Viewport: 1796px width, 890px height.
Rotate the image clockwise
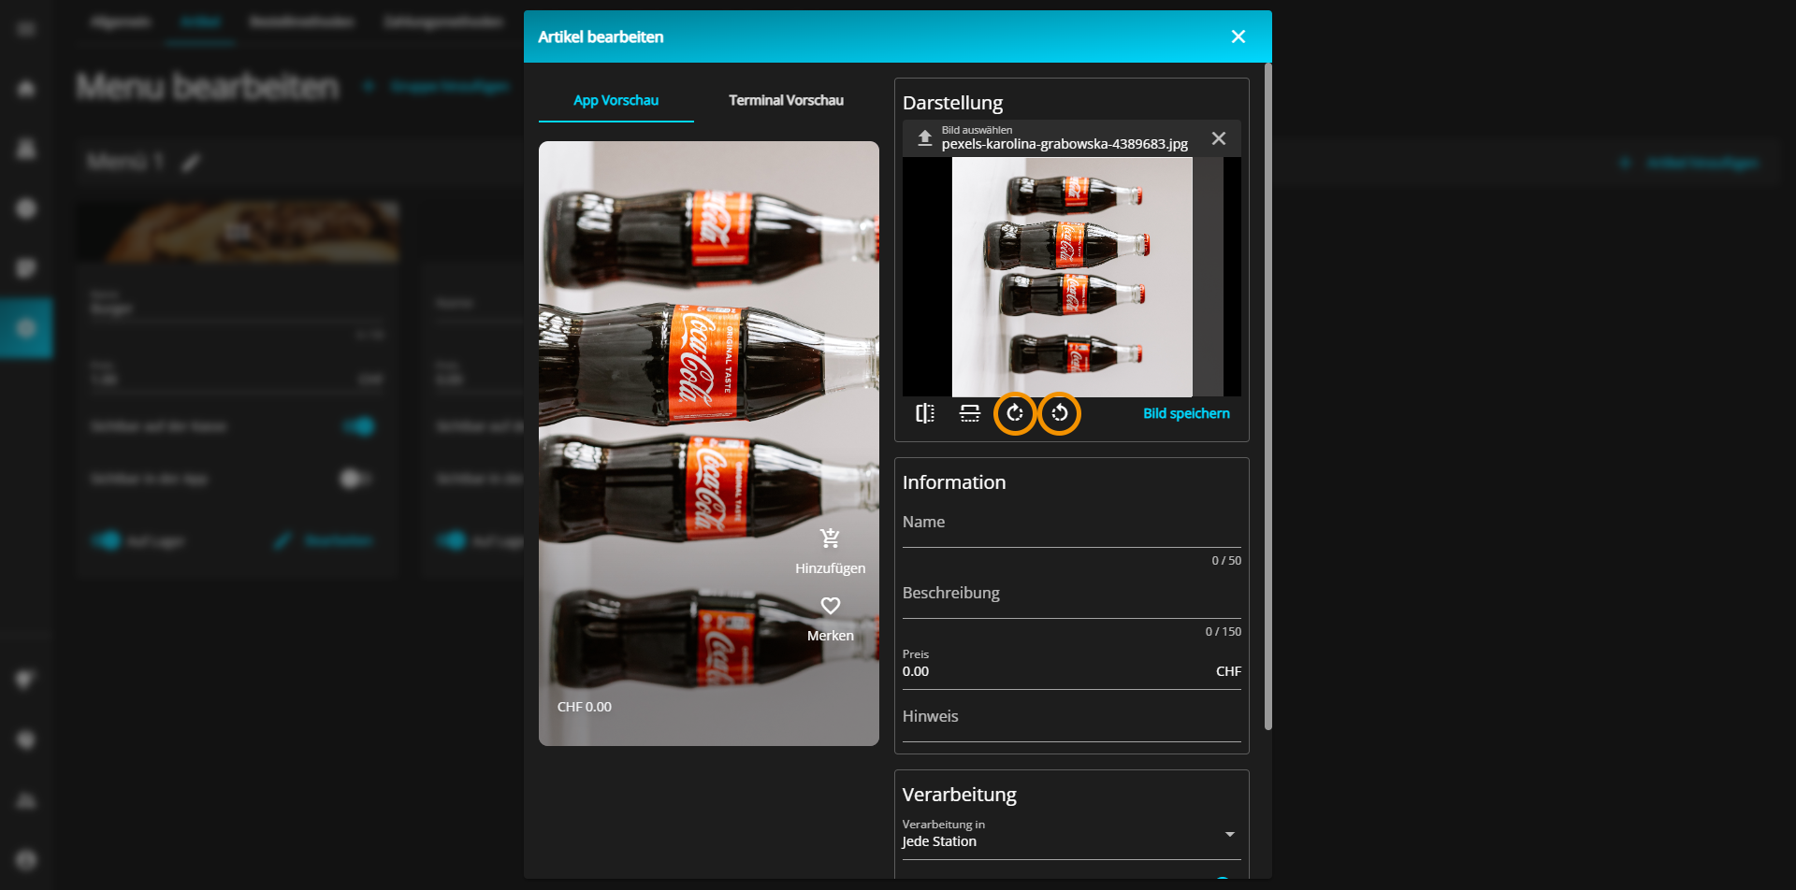[1015, 413]
